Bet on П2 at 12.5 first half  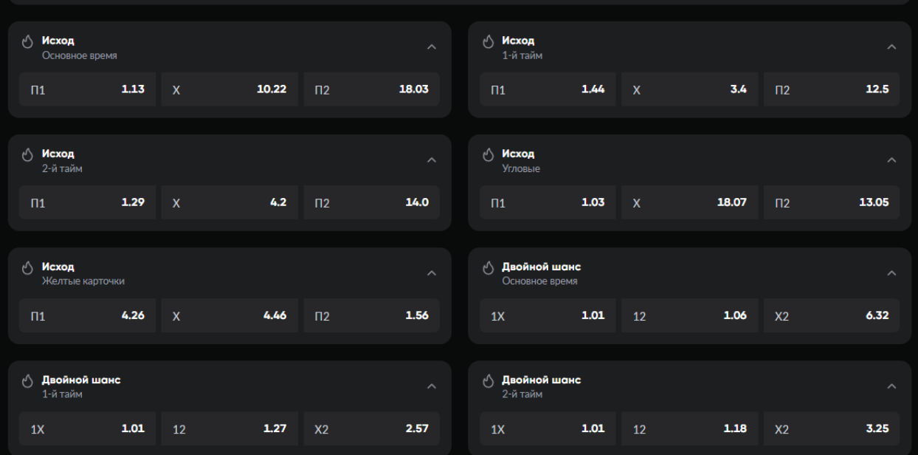[x=832, y=90]
